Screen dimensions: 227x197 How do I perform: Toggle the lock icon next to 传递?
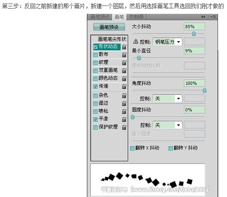[x=124, y=86]
